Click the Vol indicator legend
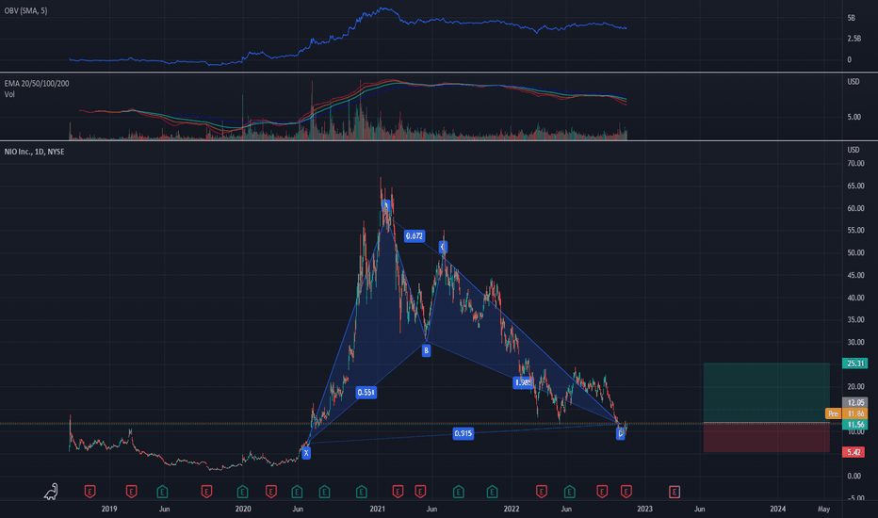878x518 pixels. (9, 94)
